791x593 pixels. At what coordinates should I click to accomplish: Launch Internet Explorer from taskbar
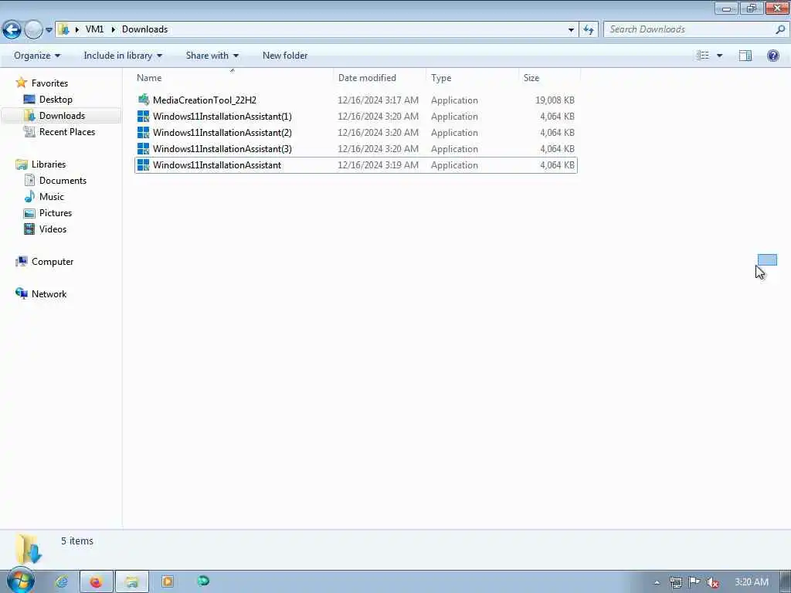point(62,582)
